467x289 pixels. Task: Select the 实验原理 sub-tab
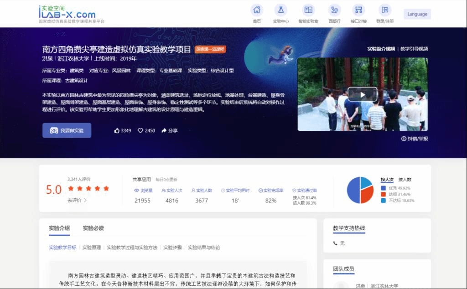(92, 248)
